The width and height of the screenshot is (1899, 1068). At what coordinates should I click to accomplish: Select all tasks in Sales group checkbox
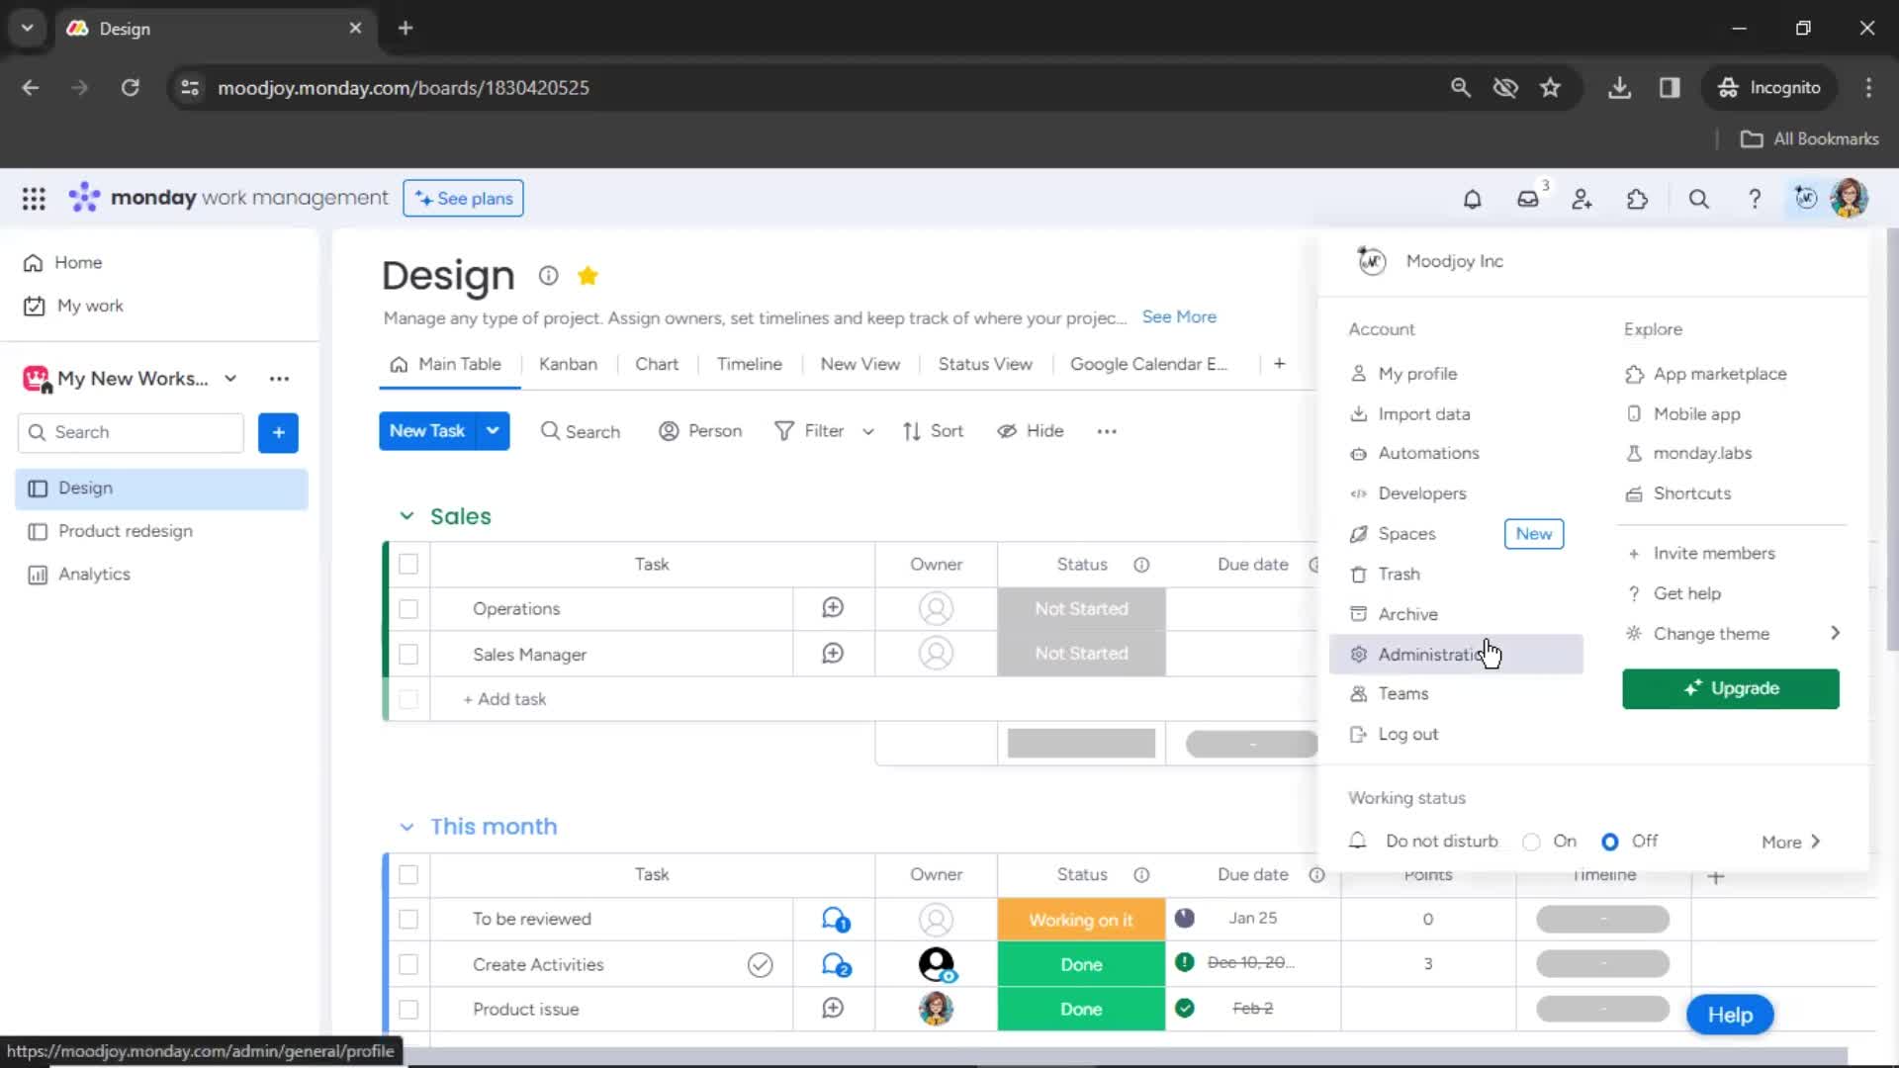pos(408,564)
